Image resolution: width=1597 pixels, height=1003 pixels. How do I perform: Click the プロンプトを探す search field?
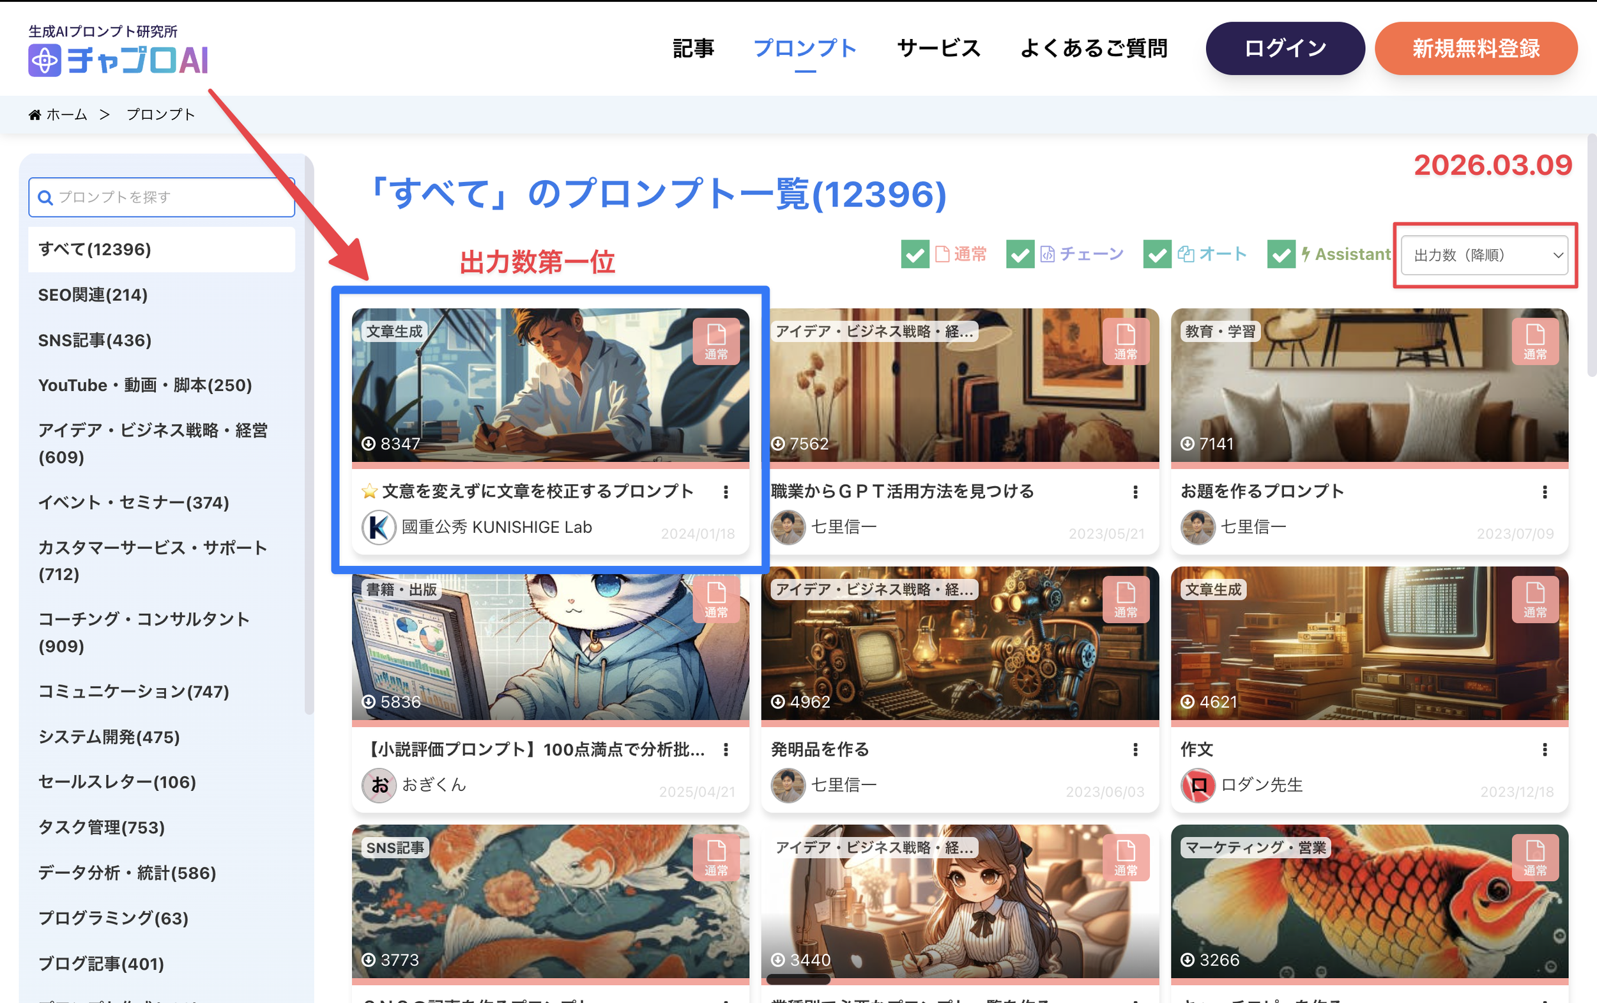[x=161, y=197]
